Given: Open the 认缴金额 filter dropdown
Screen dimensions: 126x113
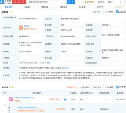Looking at the screenshot, I should 85,88.
